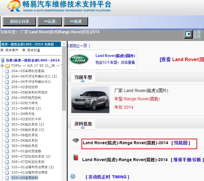Click document icon for 211-04转向柱 (2)
204x181 pixels.
click(x=7, y=108)
